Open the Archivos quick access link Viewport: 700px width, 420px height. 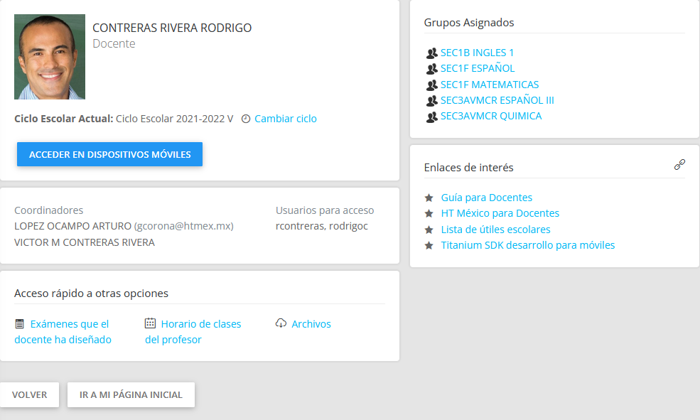pyautogui.click(x=311, y=324)
